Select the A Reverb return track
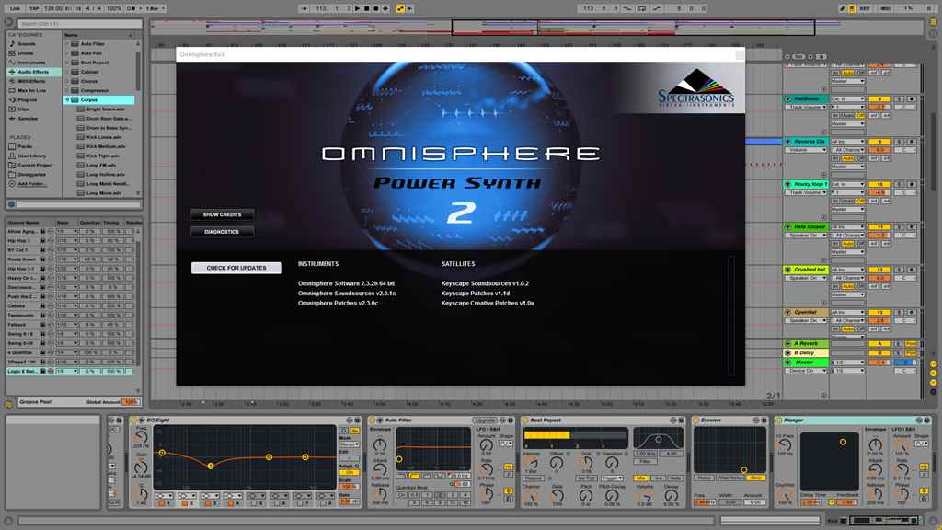 click(806, 344)
